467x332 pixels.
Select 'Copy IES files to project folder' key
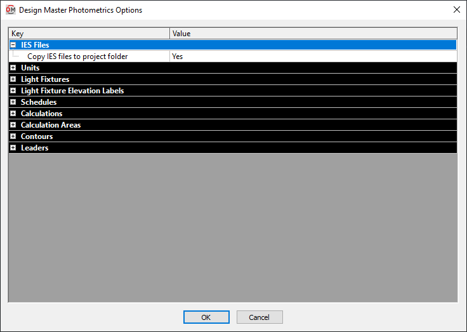pos(77,56)
